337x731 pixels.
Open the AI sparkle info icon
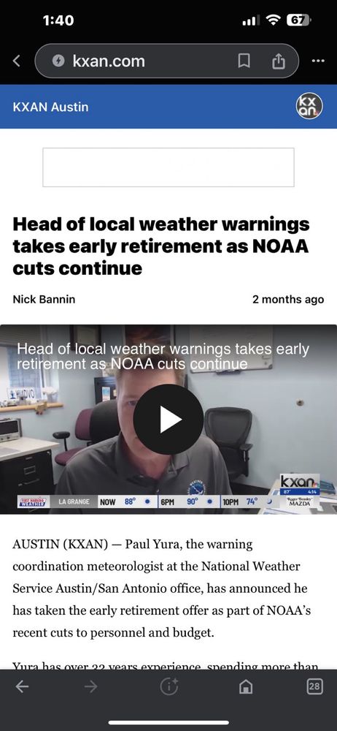click(x=169, y=686)
